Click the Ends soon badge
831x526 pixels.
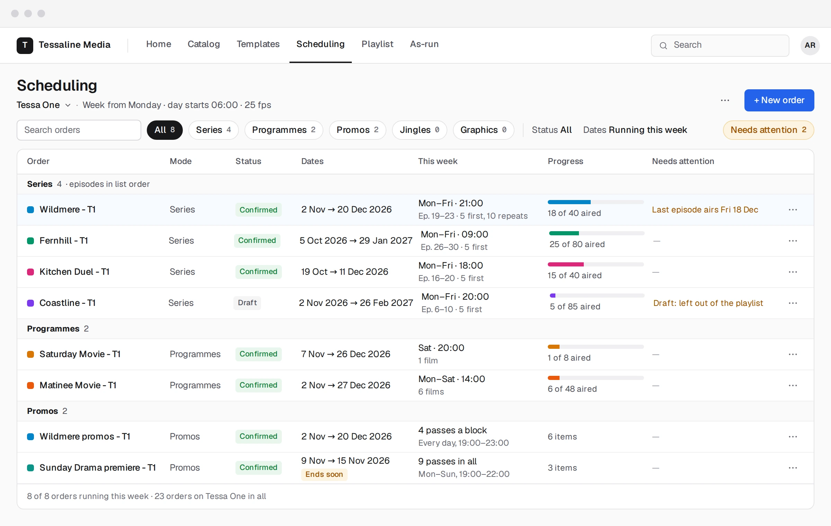click(x=324, y=474)
